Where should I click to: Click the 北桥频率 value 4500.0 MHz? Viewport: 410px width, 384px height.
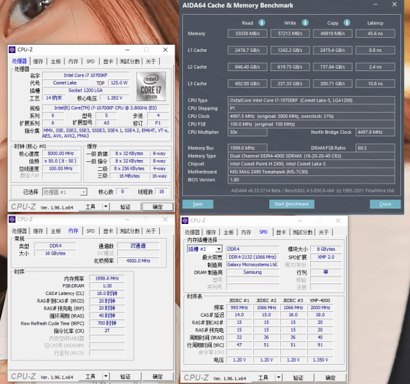[138, 260]
